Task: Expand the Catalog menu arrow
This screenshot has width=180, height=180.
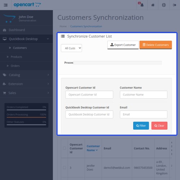Action: (48, 75)
